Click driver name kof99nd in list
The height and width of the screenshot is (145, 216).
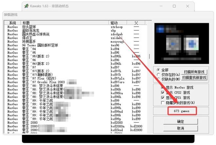coord(117,111)
